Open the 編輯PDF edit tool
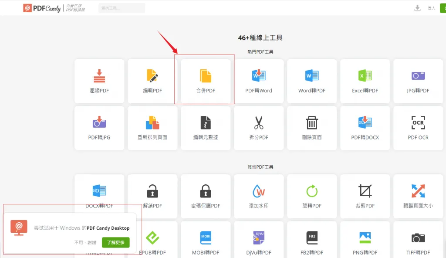Screen dimensions: 446x258 [152, 81]
